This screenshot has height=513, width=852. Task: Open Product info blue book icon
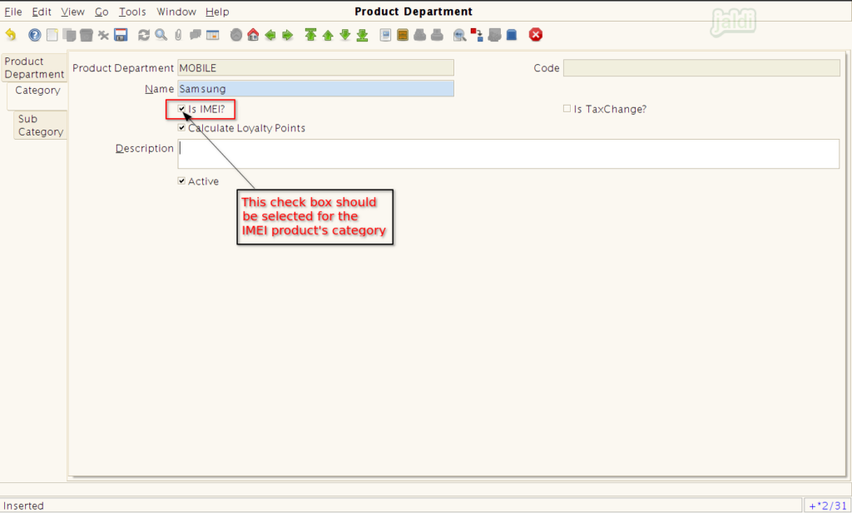[512, 35]
